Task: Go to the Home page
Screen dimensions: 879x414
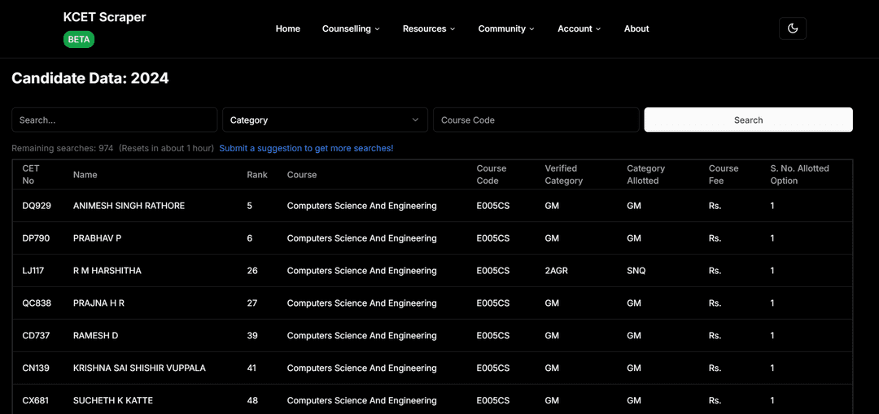Action: (x=287, y=28)
